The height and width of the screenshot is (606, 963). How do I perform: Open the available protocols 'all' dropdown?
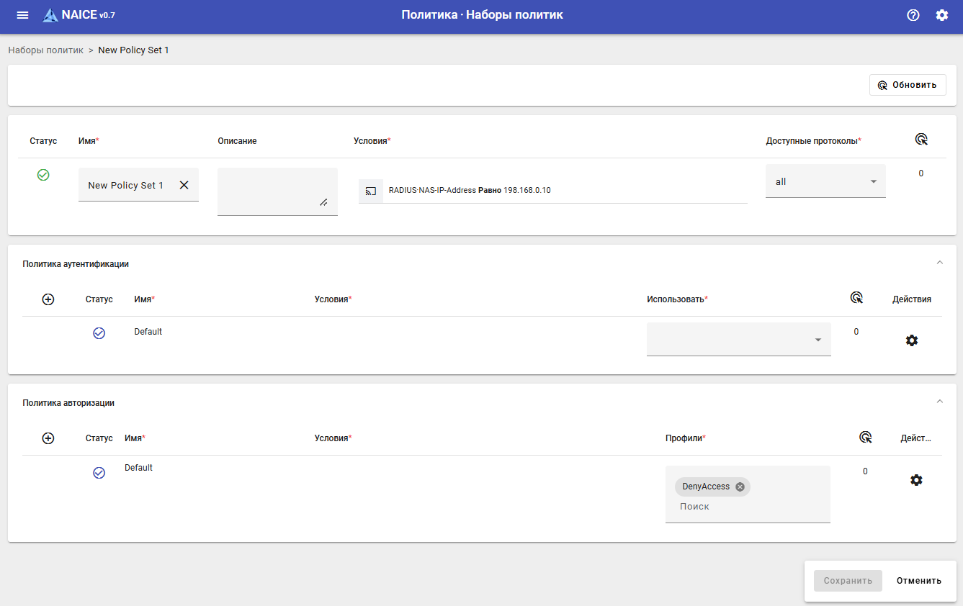click(825, 182)
